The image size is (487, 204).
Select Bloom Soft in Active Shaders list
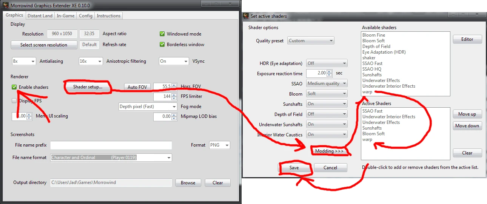point(373,134)
